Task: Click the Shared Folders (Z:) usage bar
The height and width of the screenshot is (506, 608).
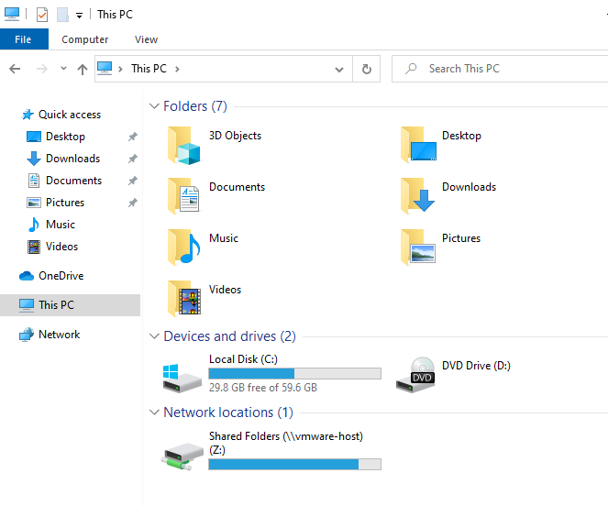Action: [x=294, y=464]
